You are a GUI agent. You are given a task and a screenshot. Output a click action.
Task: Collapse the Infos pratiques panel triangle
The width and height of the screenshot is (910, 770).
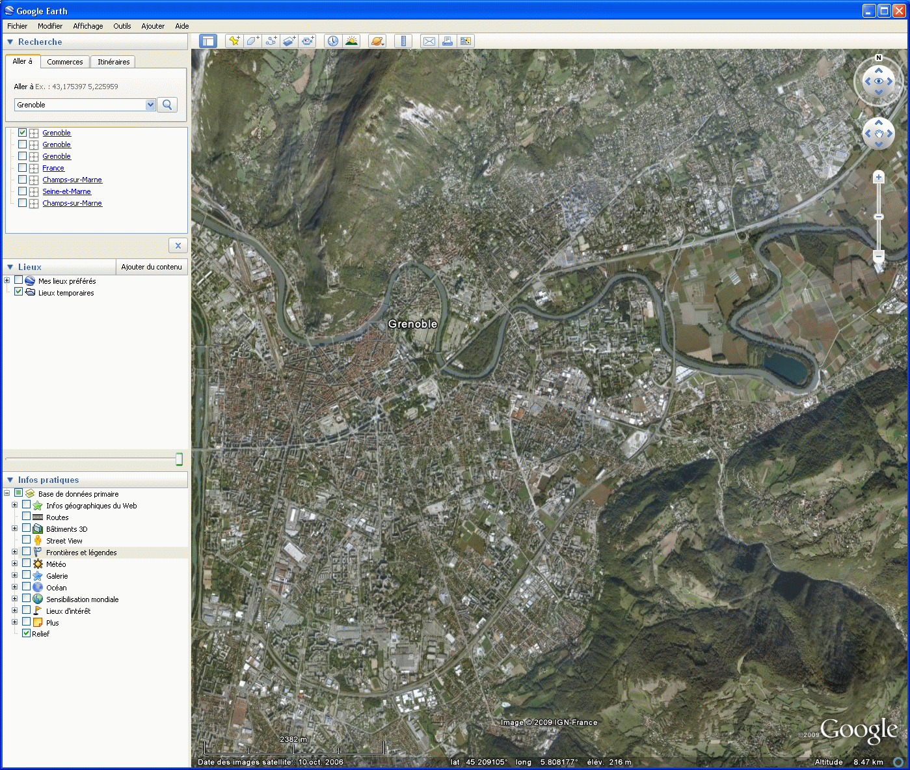(10, 480)
